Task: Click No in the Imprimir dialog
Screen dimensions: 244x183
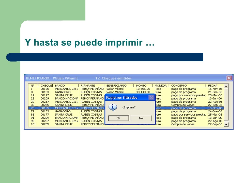Action: 141,118
